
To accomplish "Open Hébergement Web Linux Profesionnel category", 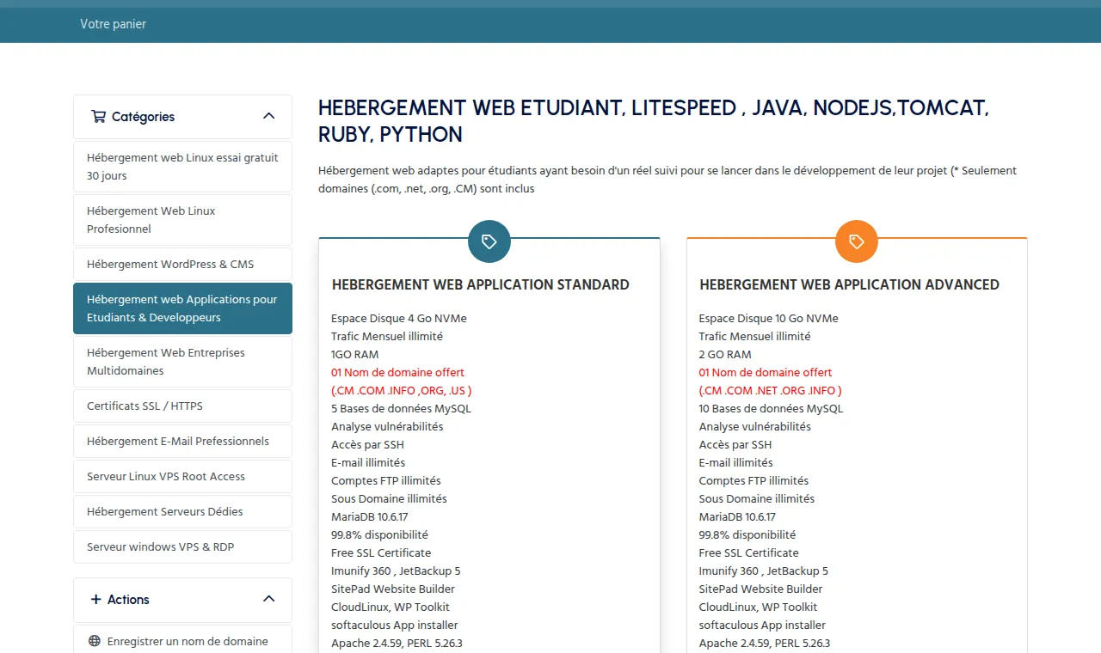I will coord(182,220).
